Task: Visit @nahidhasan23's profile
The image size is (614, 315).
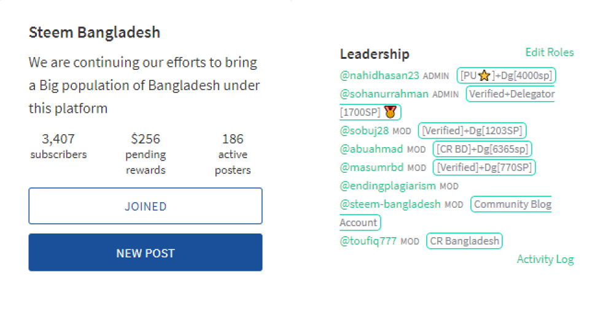Action: (379, 75)
